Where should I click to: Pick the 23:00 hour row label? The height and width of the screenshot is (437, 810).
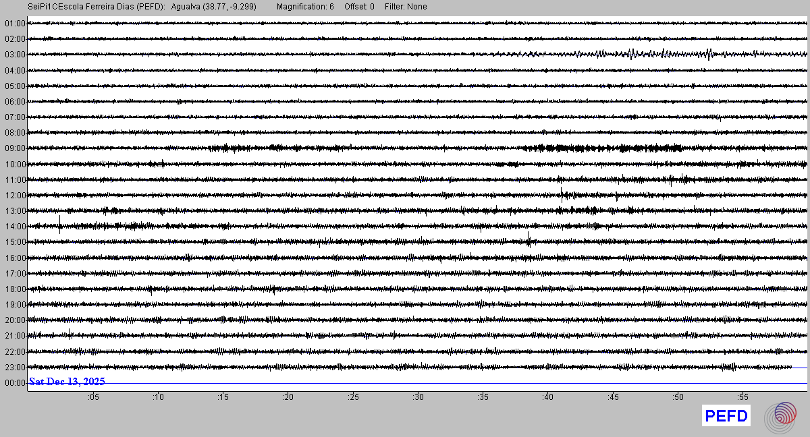[x=14, y=368]
